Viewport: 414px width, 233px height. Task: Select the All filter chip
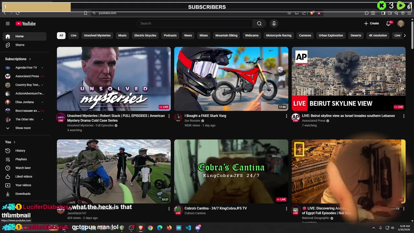point(61,36)
